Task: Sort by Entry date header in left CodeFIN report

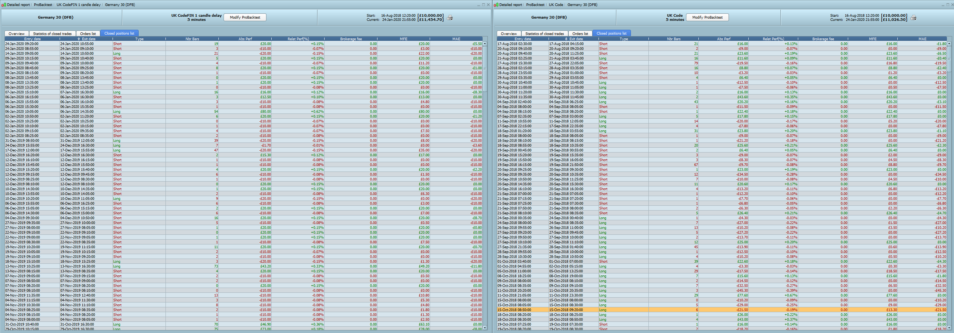Action: click(32, 39)
